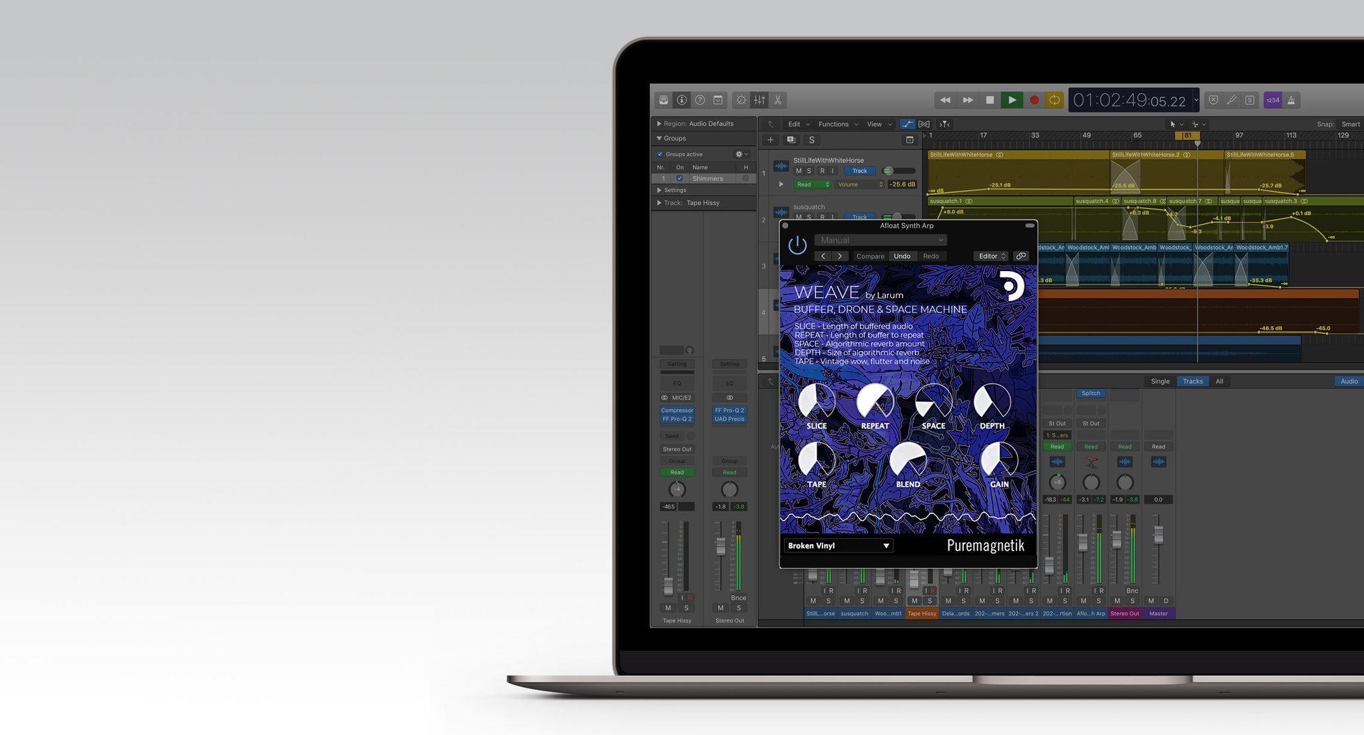
Task: Toggle the WEAVE plugin power button
Action: coord(798,244)
